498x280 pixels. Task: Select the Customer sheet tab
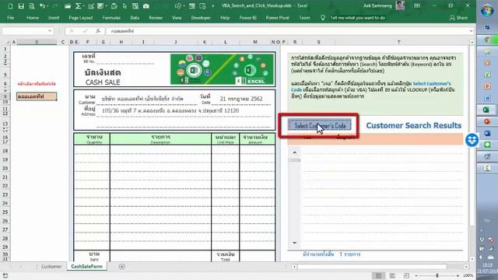coord(51,266)
